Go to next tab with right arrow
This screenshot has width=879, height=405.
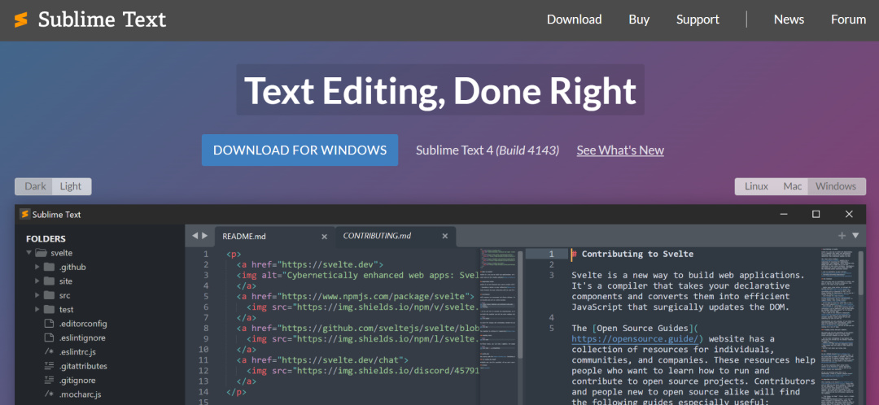pyautogui.click(x=204, y=236)
